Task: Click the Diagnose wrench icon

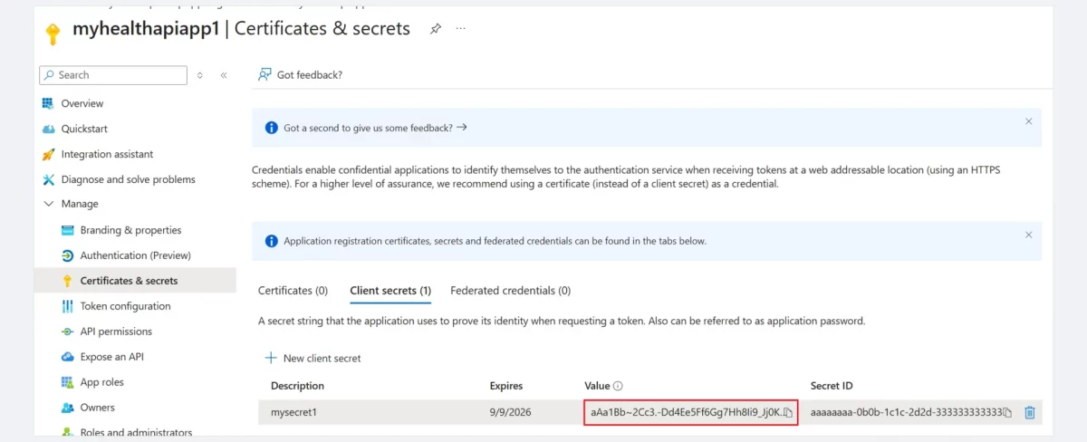Action: (x=49, y=179)
